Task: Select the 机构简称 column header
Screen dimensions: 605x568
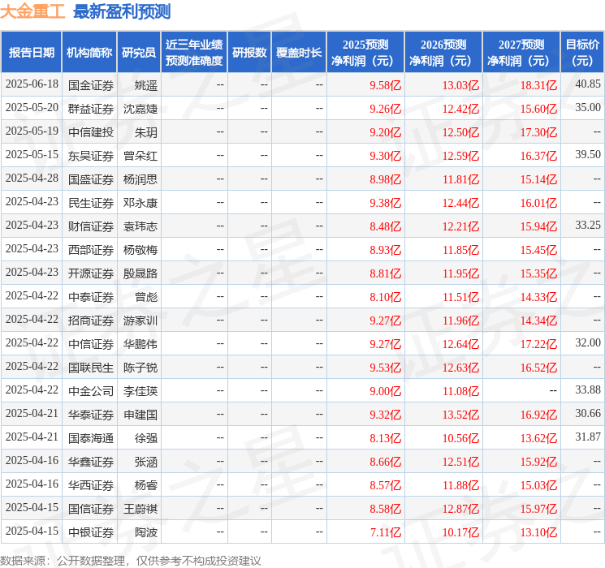Action: coord(89,53)
